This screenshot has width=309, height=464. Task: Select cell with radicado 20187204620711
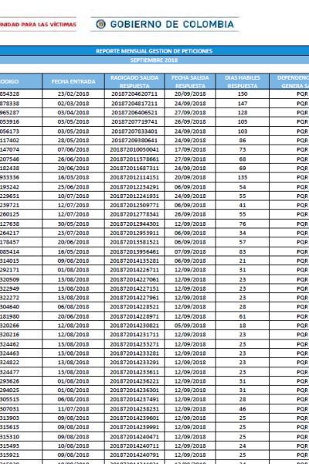134,94
